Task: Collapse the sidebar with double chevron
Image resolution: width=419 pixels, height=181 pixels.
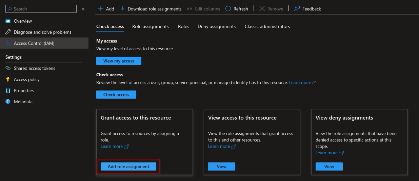Action: pos(83,9)
